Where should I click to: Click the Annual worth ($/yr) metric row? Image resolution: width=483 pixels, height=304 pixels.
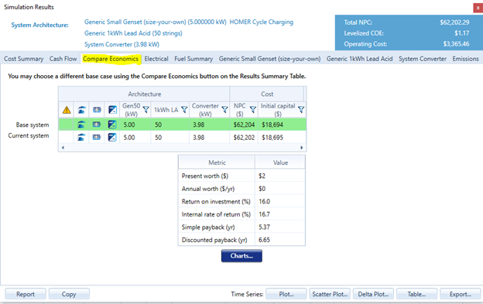(x=241, y=189)
